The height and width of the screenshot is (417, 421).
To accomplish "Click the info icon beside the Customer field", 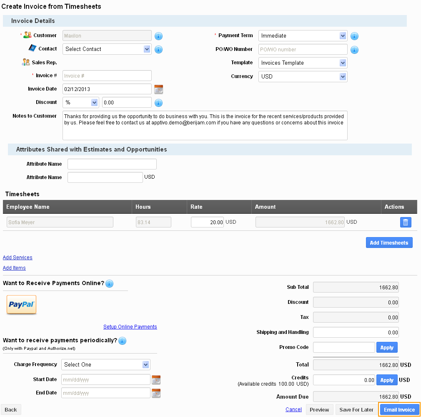I will [158, 36].
